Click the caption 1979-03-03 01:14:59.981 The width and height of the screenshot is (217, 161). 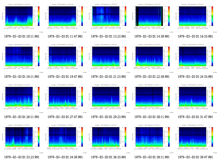point(152,36)
